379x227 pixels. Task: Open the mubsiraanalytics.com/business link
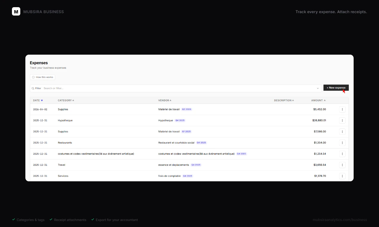coord(340,220)
